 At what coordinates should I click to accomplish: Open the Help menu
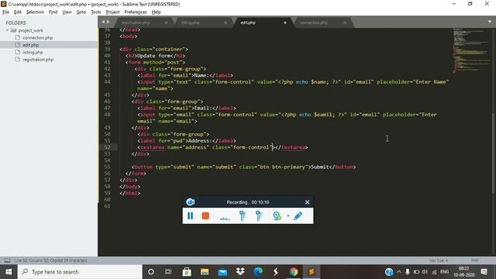tap(157, 12)
